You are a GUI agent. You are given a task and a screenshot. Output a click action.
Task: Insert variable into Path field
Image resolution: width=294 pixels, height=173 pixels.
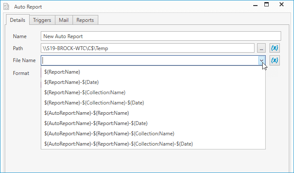click(275, 48)
